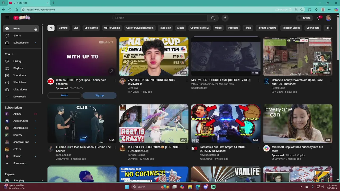Screen dimensions: 340x191
Task: Open the Fantastic Four 44 MORE DETAILS thumbnail
Action: tap(226, 124)
